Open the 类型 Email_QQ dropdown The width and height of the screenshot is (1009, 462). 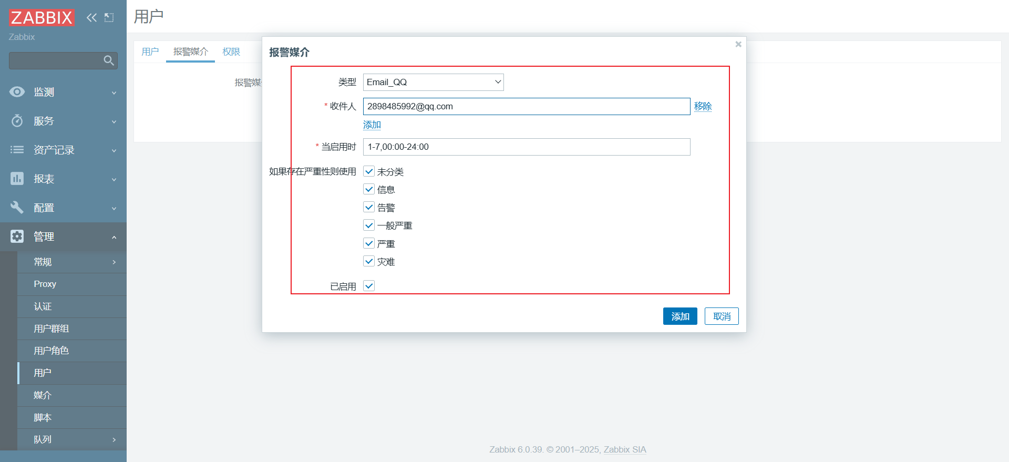[x=433, y=82]
